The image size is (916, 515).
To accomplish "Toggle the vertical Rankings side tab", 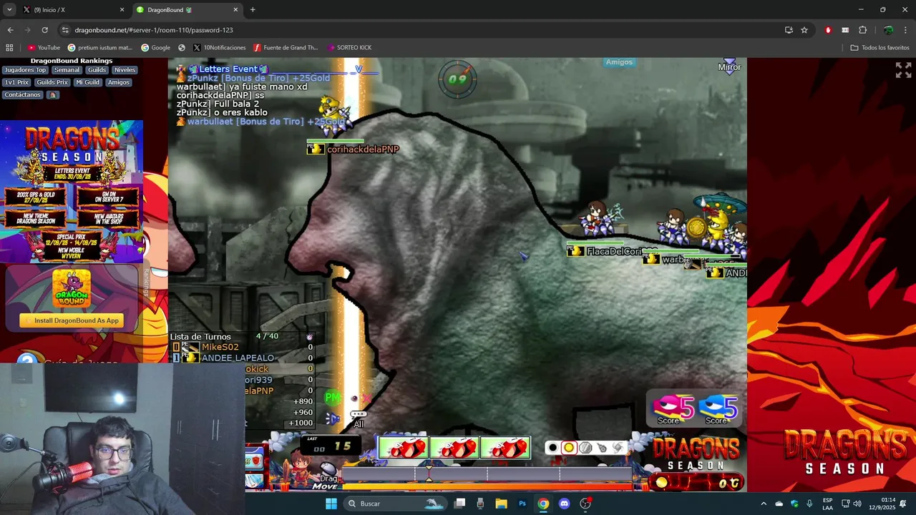I will (146, 282).
